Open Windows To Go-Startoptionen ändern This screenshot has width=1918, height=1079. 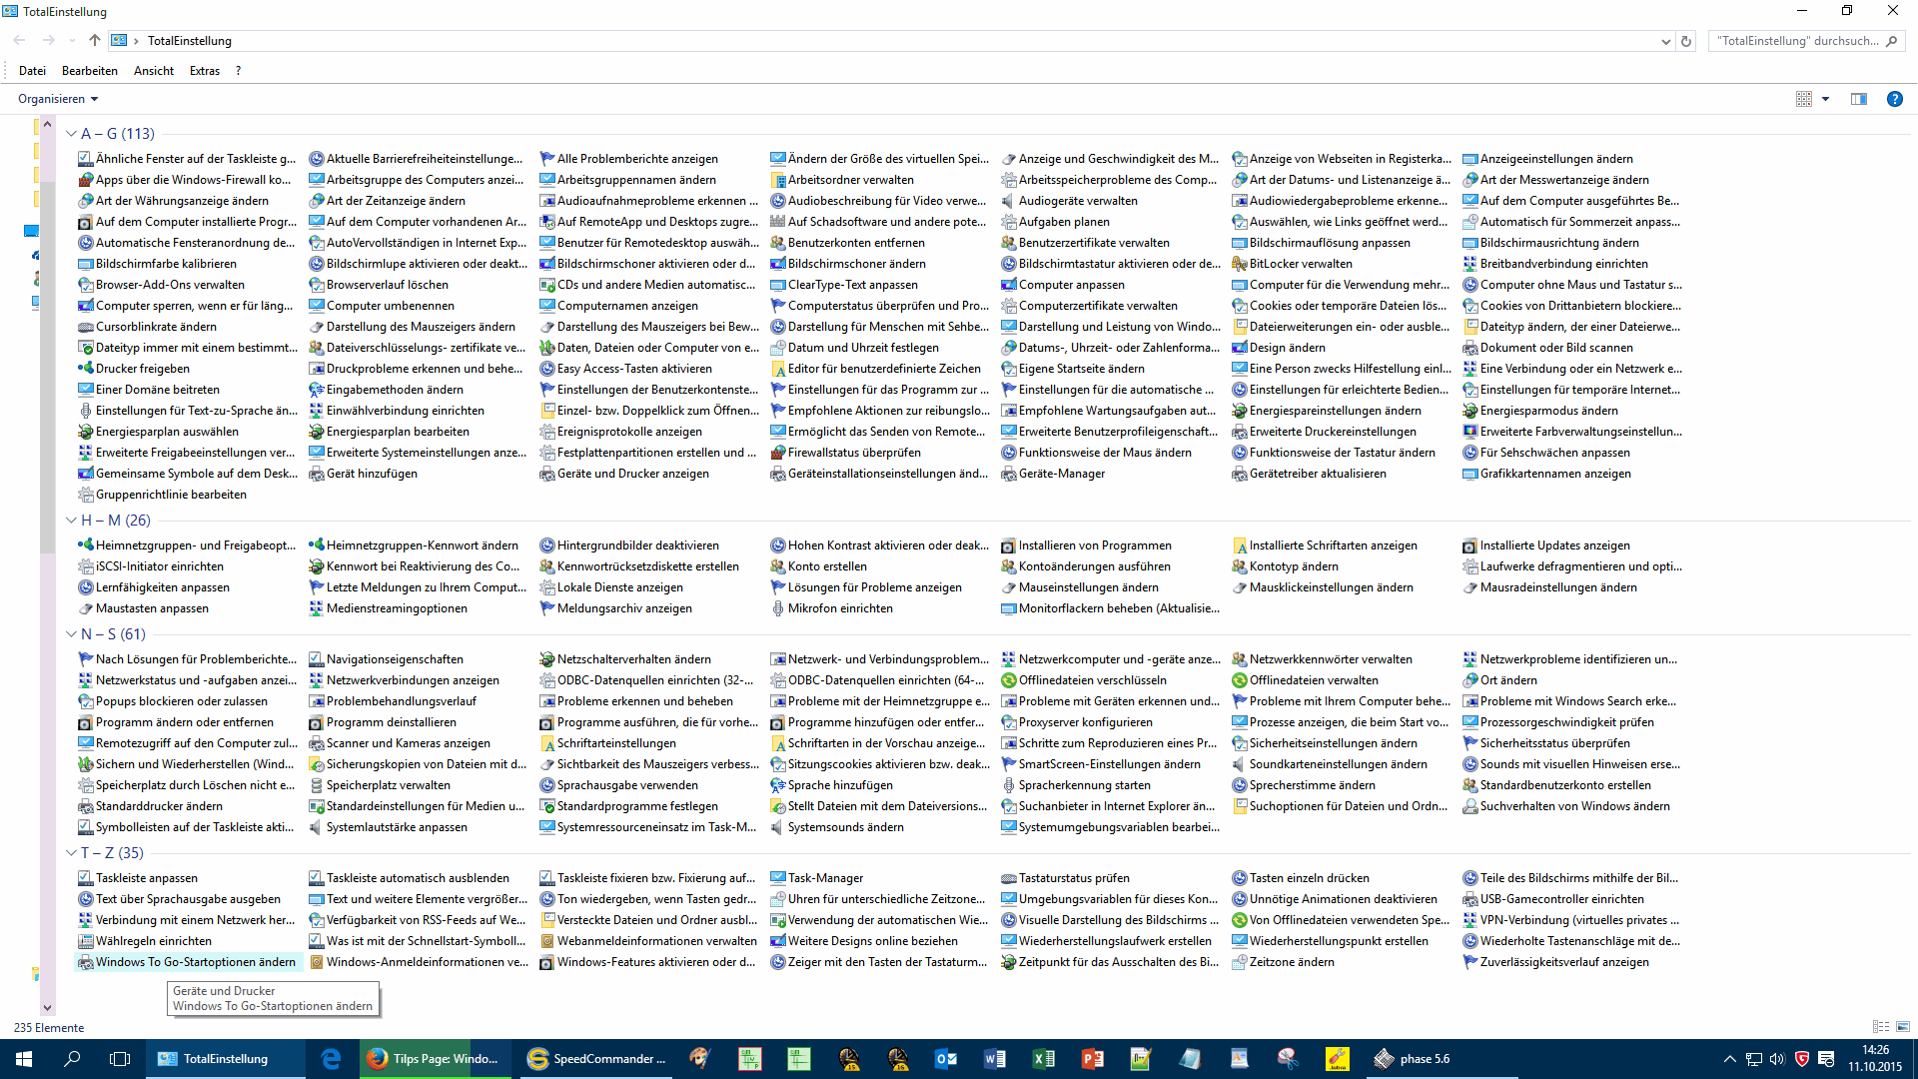click(x=195, y=962)
